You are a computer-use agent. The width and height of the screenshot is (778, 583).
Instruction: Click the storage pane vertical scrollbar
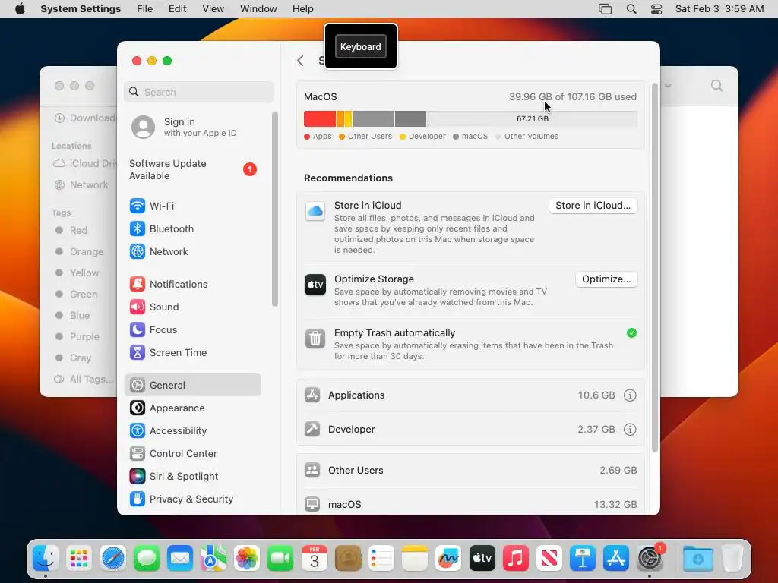654,268
